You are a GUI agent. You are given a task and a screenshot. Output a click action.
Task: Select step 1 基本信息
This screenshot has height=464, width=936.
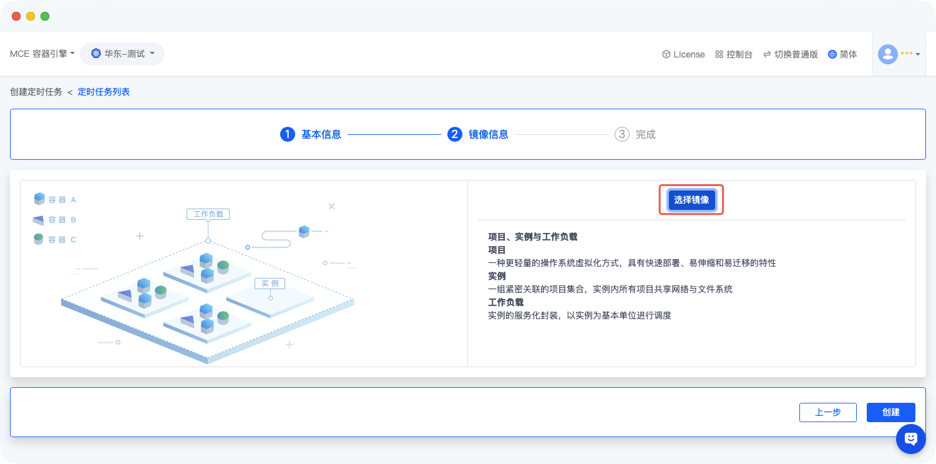(x=311, y=134)
